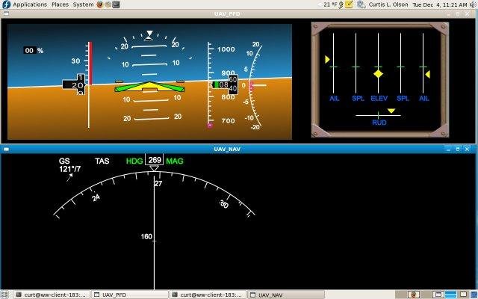This screenshot has height=299, width=478.
Task: Switch to UAV_PFD in the taskbar
Action: 130,295
